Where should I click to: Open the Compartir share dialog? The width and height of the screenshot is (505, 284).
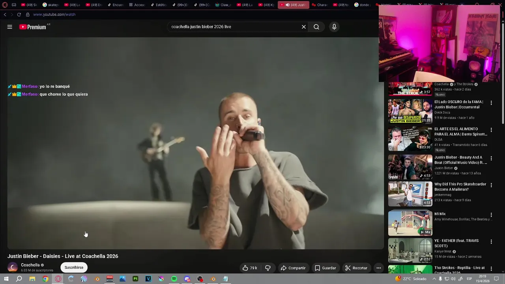tap(293, 268)
